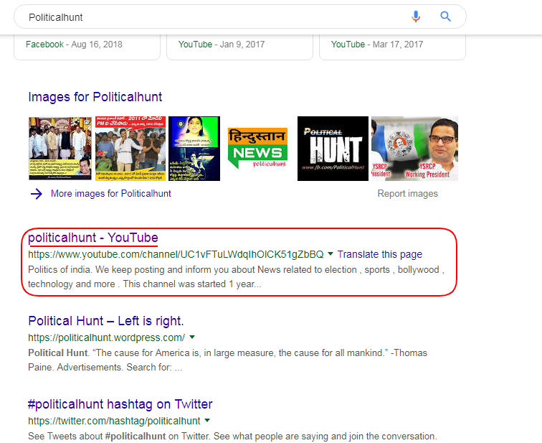Viewport: 542px width, 443px height.
Task: Click the Thomas Paine quote snippet text
Action: pyautogui.click(x=227, y=360)
